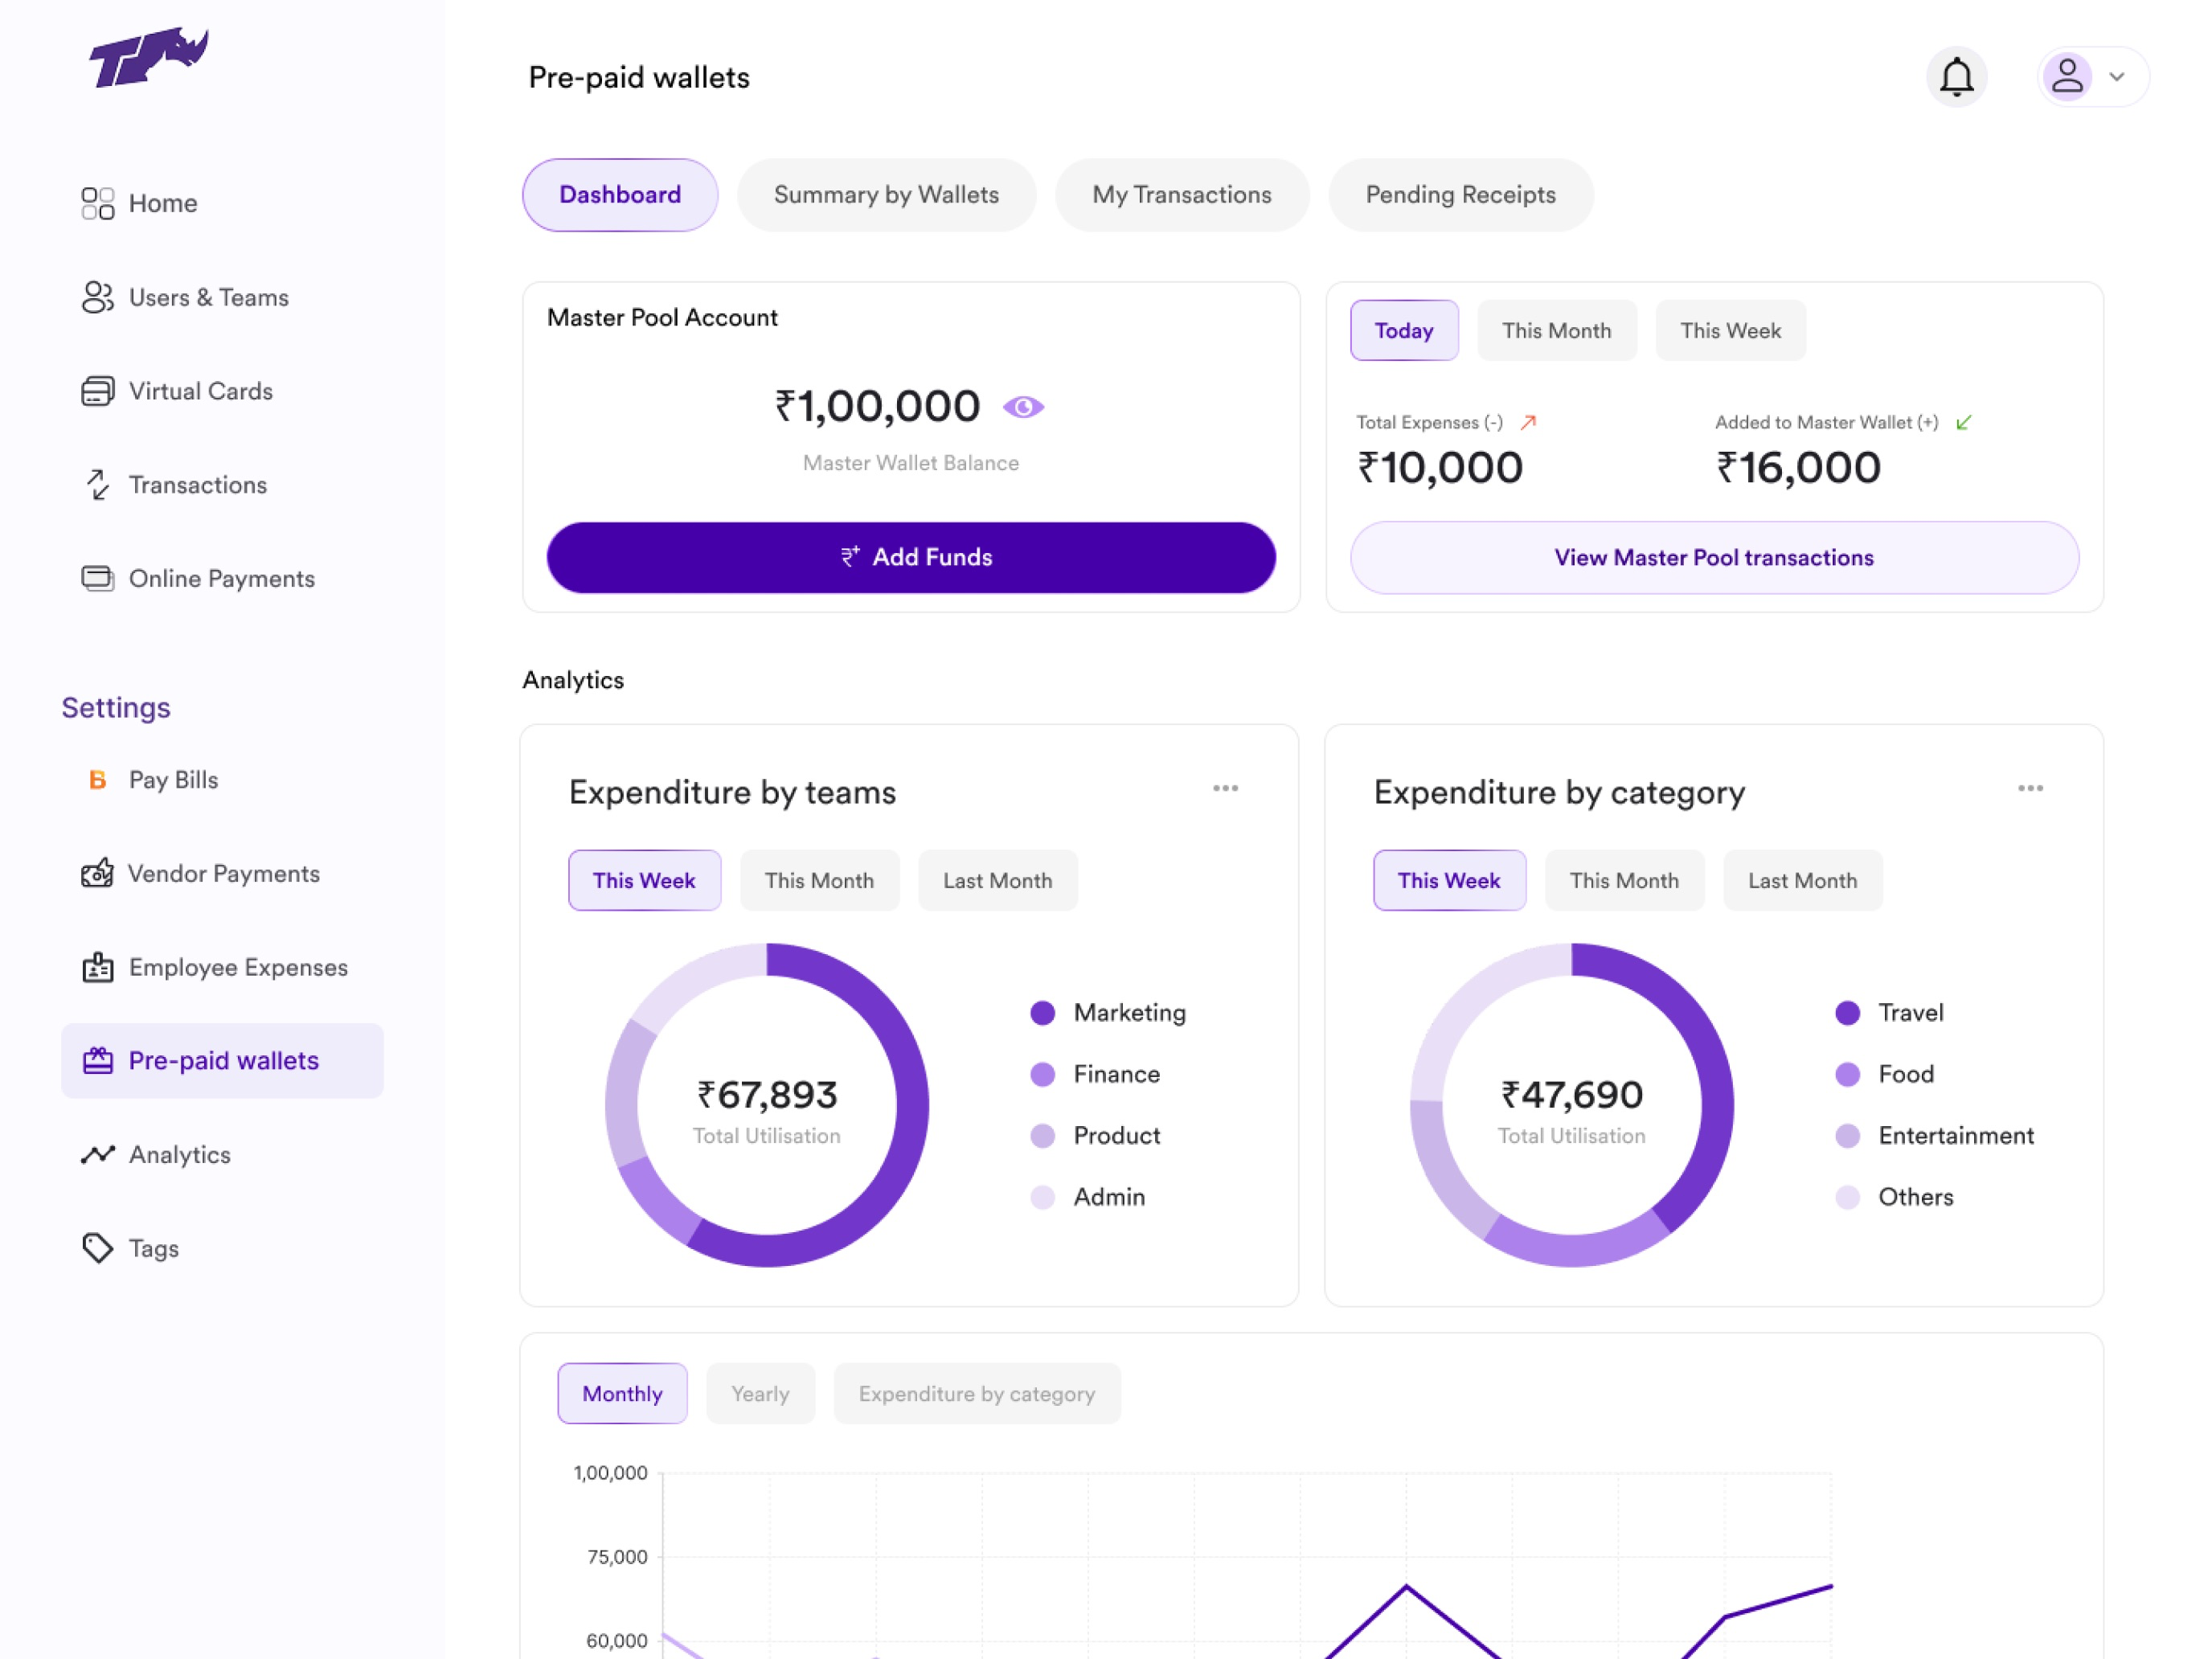2212x1659 pixels.
Task: Open Summary by Wallets tab
Action: (886, 195)
